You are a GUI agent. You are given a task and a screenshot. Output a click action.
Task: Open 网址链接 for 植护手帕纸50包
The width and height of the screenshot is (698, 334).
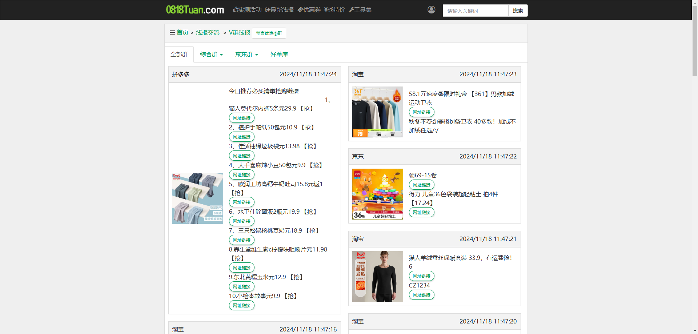pos(241,137)
